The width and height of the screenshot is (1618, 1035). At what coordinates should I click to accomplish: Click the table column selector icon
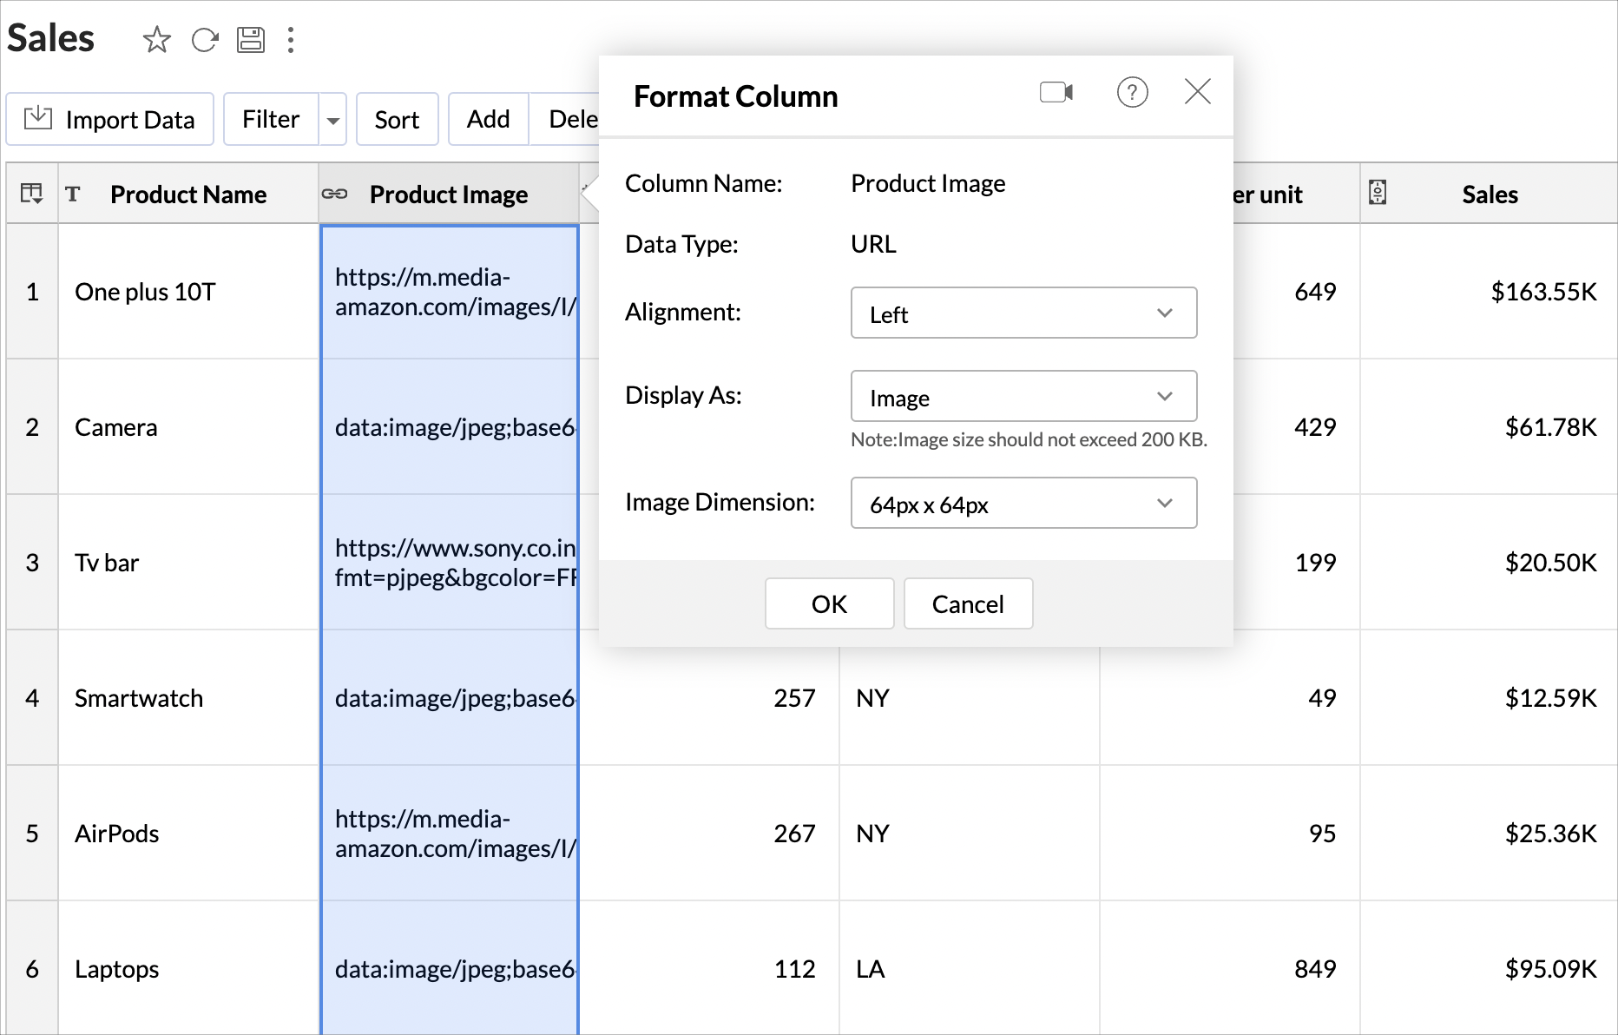pyautogui.click(x=31, y=193)
